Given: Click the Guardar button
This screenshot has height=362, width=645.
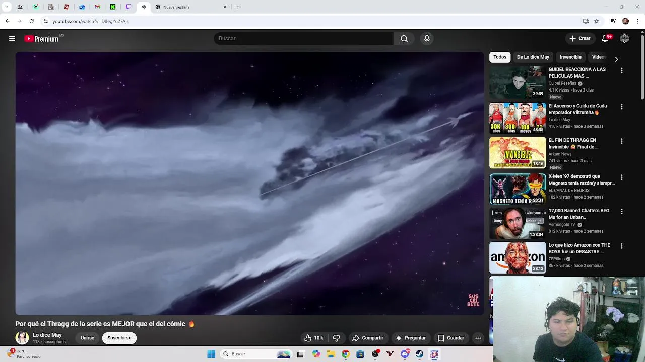Looking at the screenshot, I should 451,338.
